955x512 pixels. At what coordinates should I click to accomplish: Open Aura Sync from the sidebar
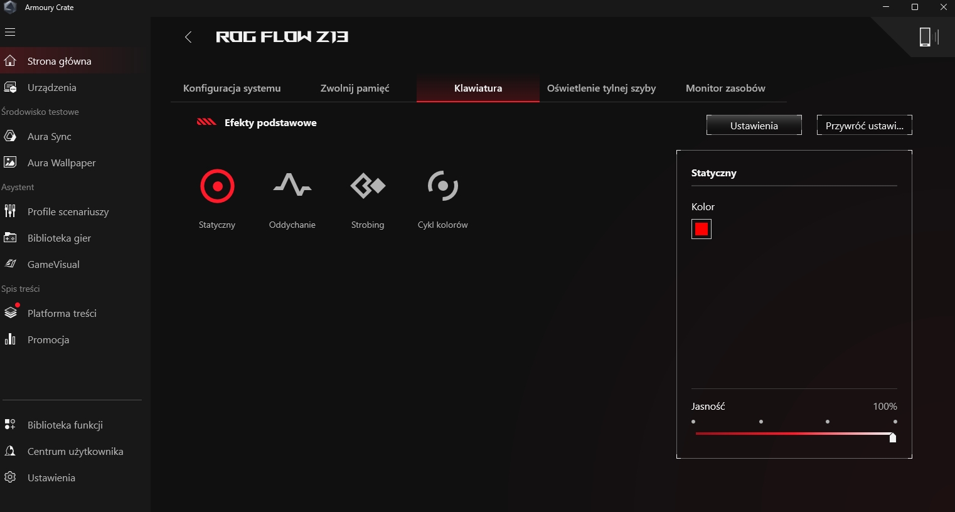point(49,137)
